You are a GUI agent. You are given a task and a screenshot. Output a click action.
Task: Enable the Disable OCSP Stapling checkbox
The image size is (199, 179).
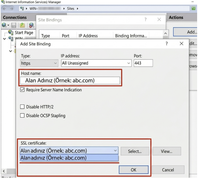22,115
